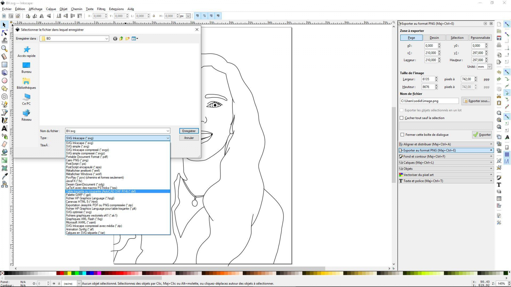
Task: Select the Bezier pen tool
Action: (x=4, y=112)
